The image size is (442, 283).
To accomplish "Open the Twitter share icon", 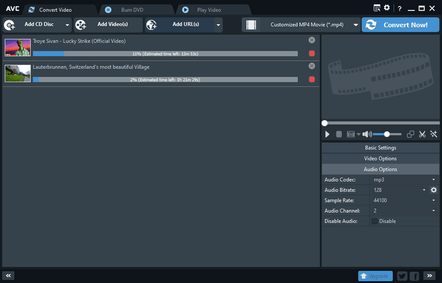I will pyautogui.click(x=402, y=276).
